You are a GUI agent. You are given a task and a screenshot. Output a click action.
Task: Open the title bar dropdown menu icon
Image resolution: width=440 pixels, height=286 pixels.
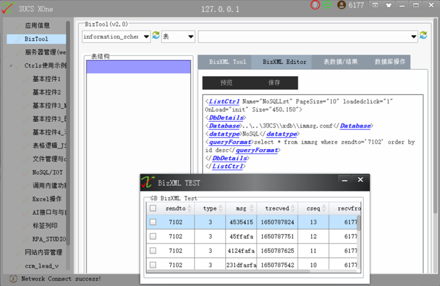click(x=375, y=5)
